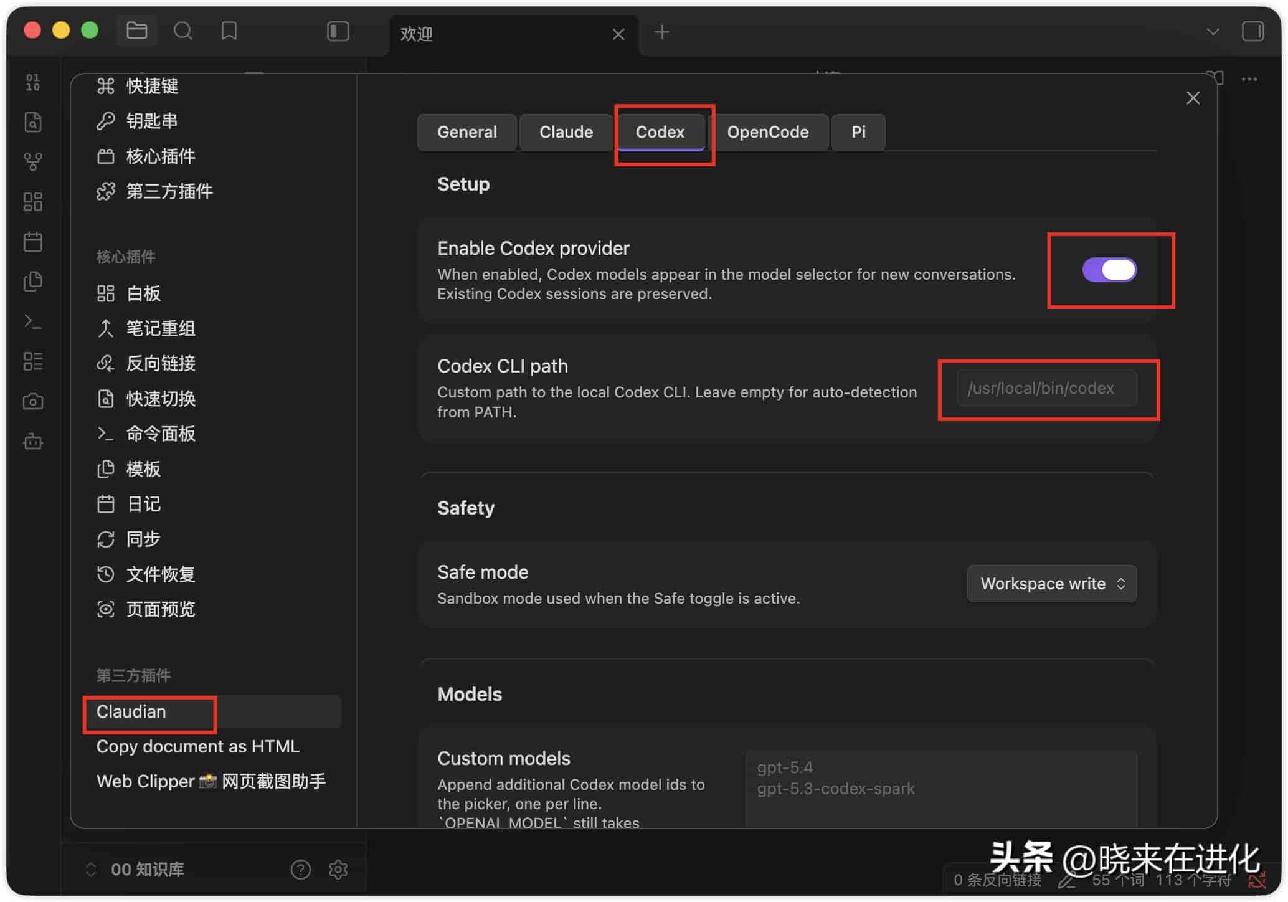Open bookmarks icon in top toolbar
The height and width of the screenshot is (902, 1288).
[x=229, y=31]
